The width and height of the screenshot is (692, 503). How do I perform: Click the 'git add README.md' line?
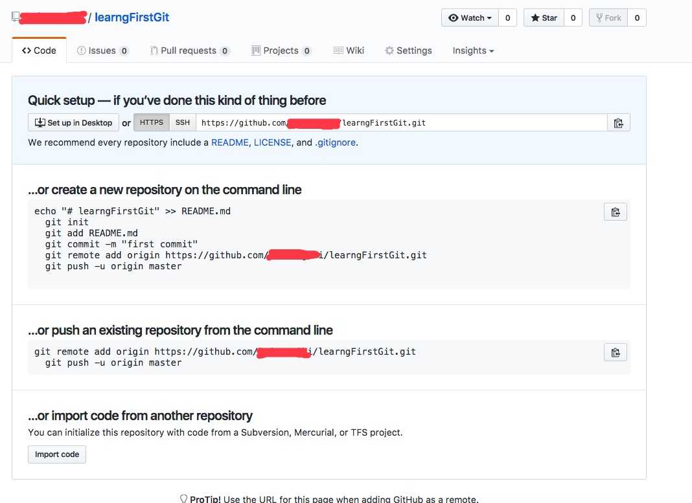[x=91, y=233]
